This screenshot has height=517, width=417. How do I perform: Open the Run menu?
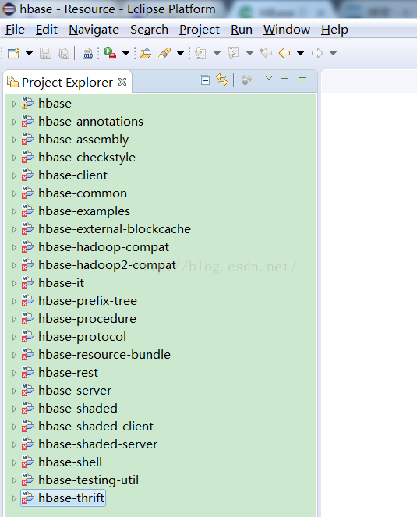pyautogui.click(x=242, y=30)
